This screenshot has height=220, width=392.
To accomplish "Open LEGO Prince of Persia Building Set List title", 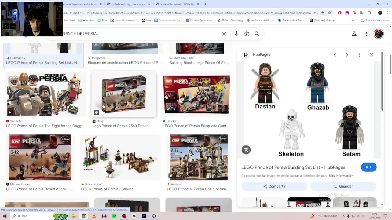I will 293,167.
